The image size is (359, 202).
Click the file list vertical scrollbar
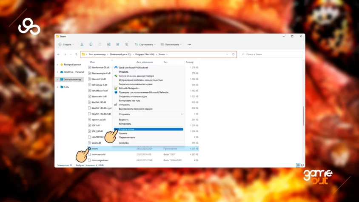coord(304,116)
